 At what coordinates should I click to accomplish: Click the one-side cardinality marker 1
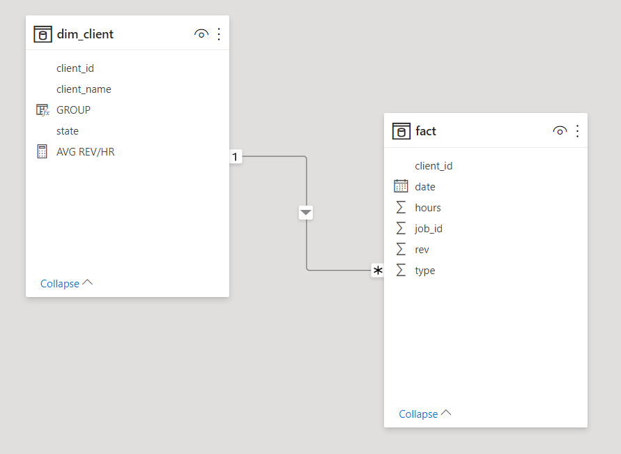pyautogui.click(x=236, y=157)
